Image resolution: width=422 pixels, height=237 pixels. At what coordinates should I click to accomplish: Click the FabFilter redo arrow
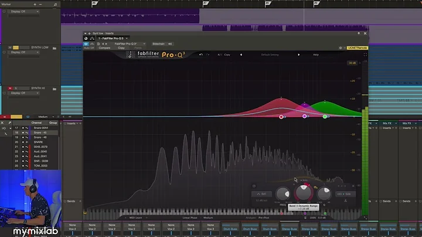[x=207, y=55]
